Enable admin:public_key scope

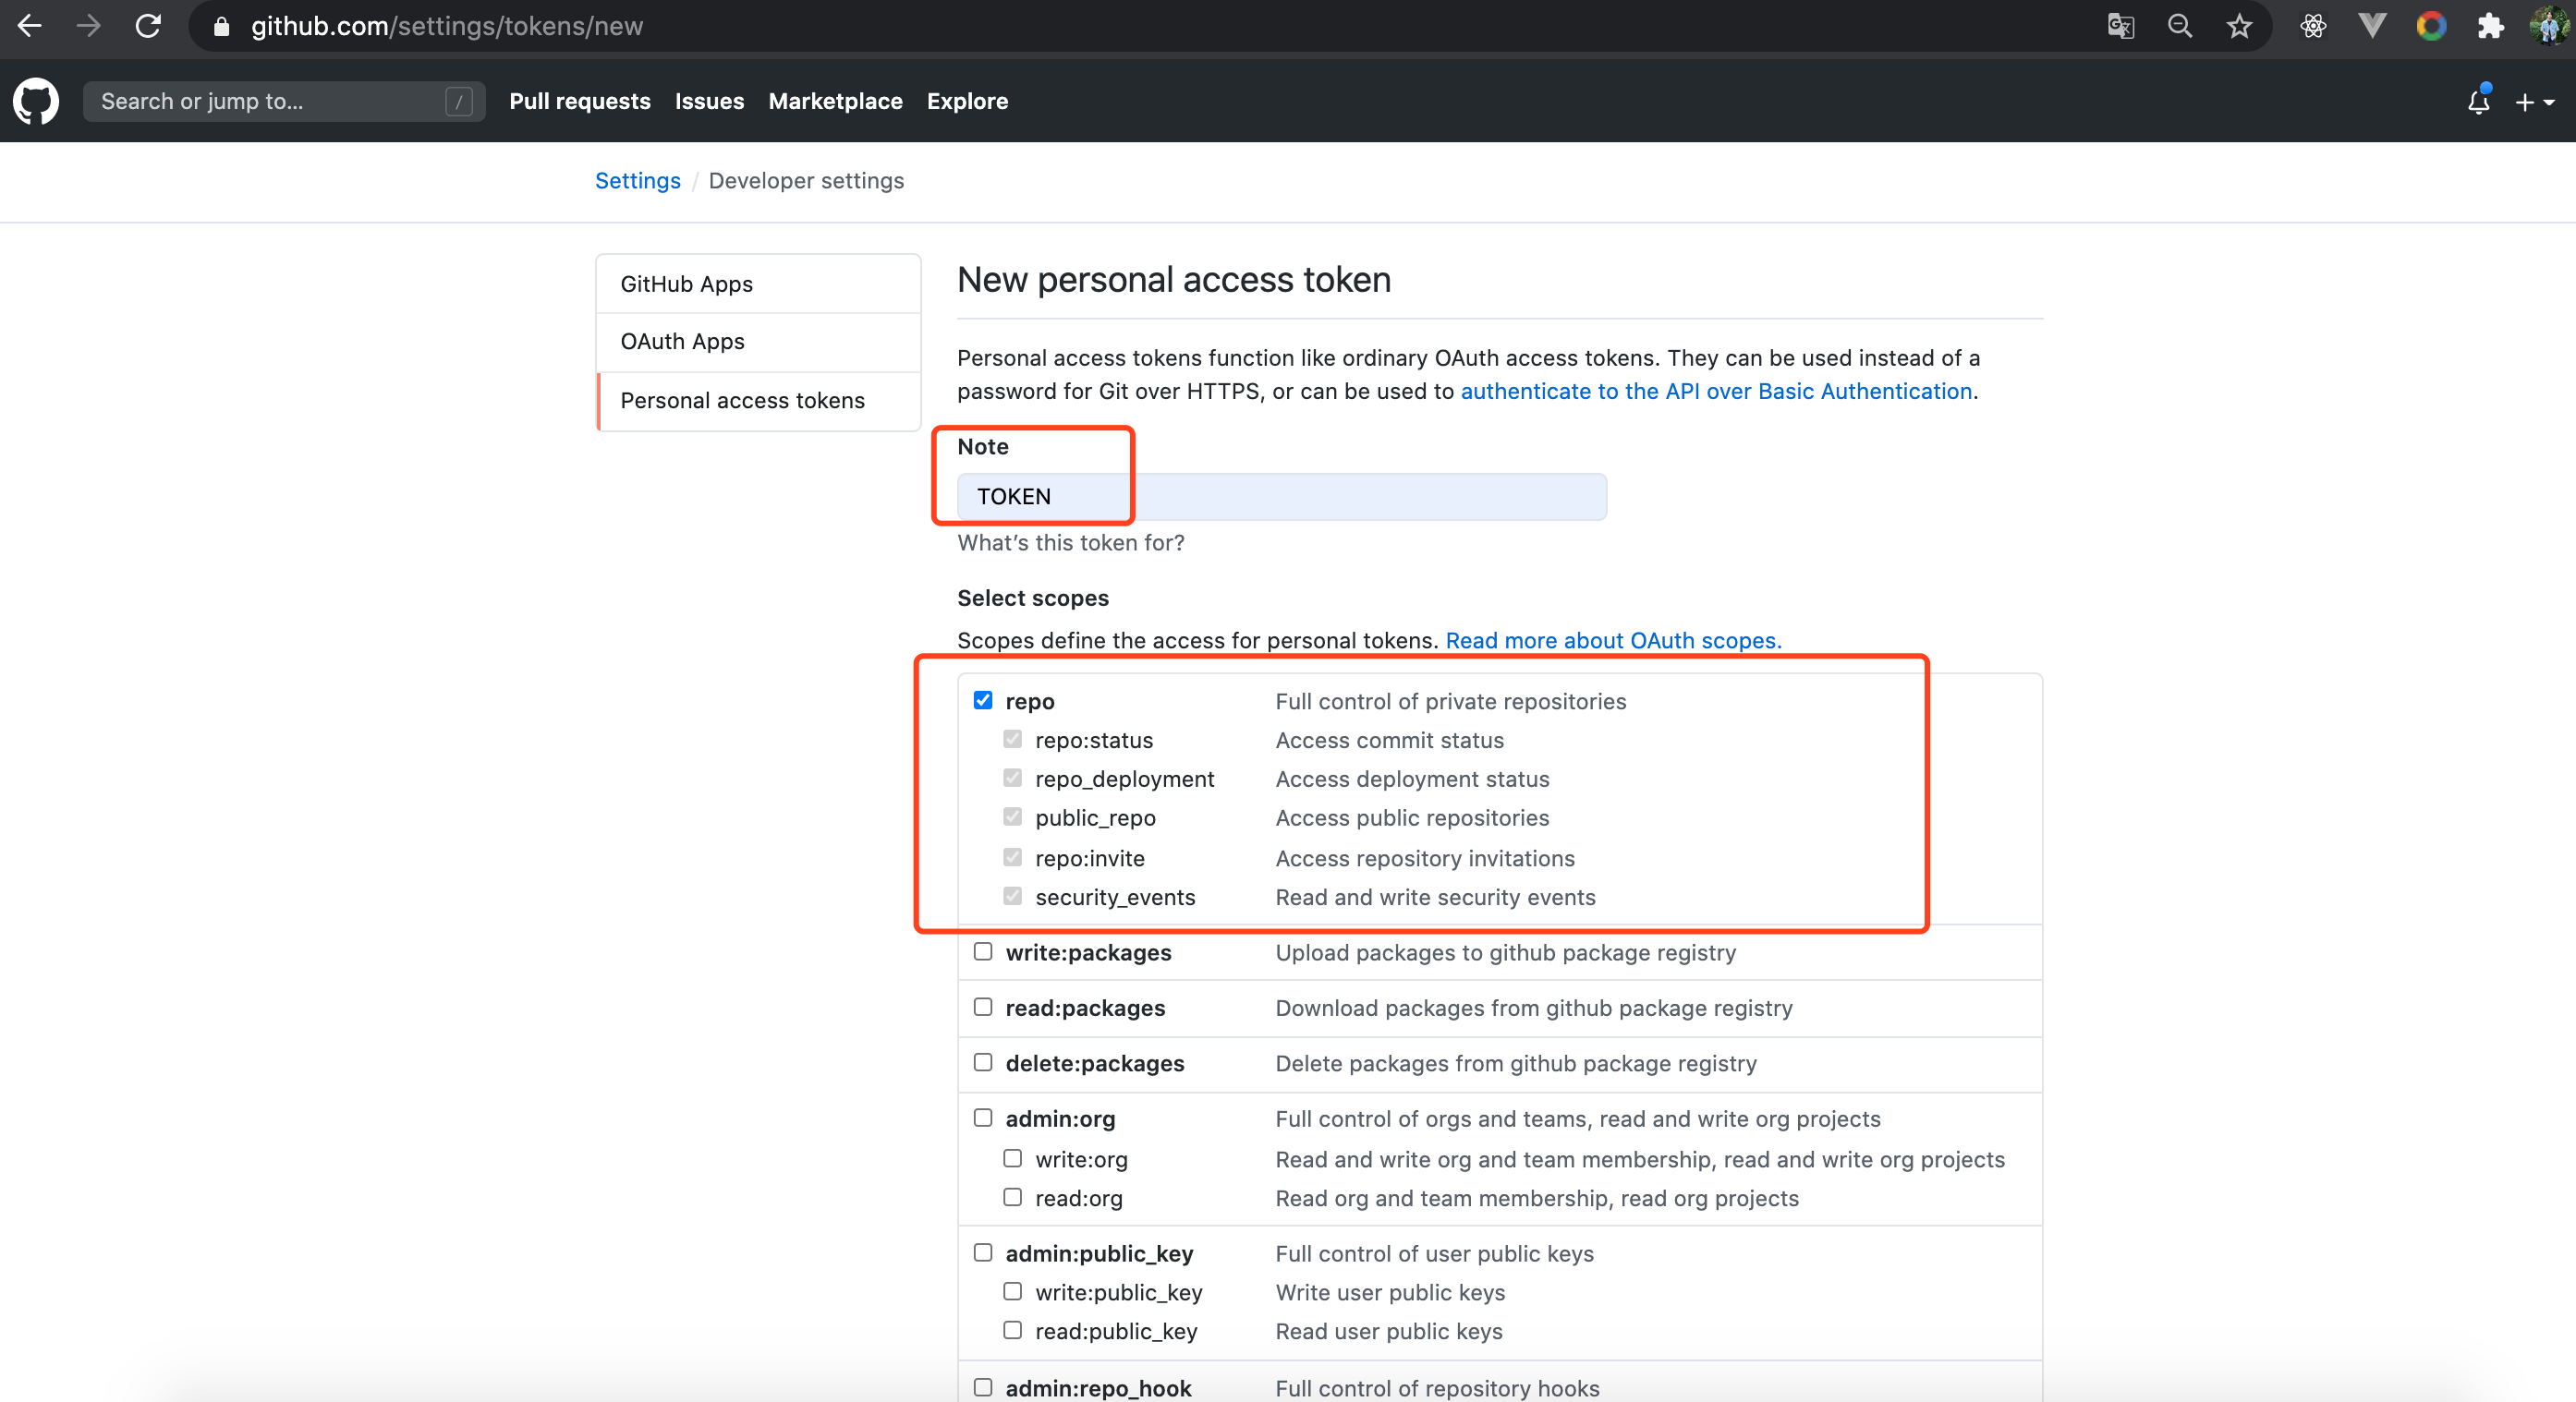[983, 1253]
